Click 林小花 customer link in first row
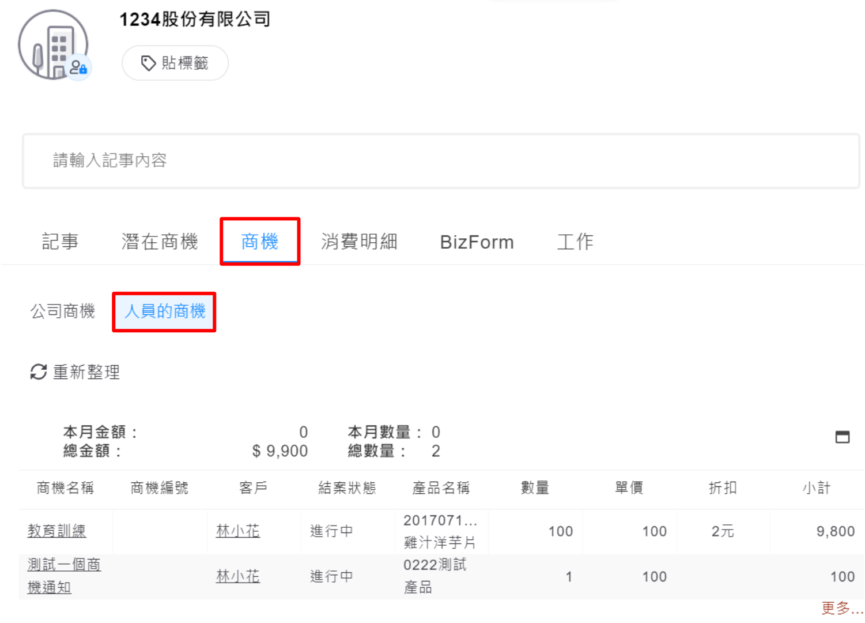865x623 pixels. tap(237, 531)
